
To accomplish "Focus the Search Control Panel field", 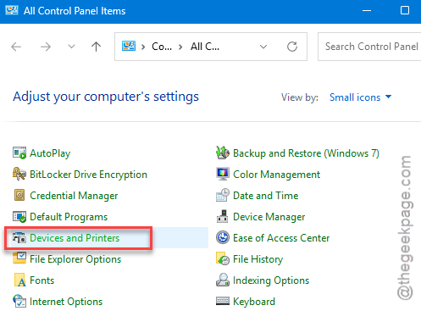I will click(369, 47).
